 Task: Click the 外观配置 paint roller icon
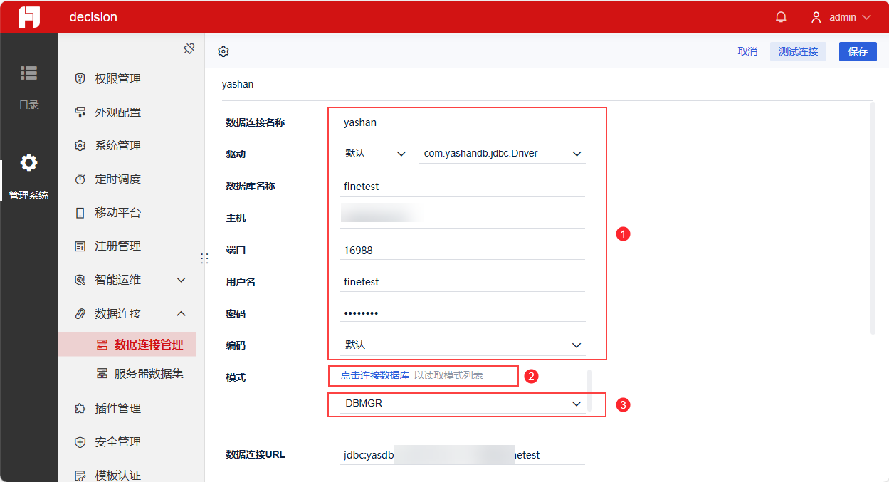[x=80, y=112]
